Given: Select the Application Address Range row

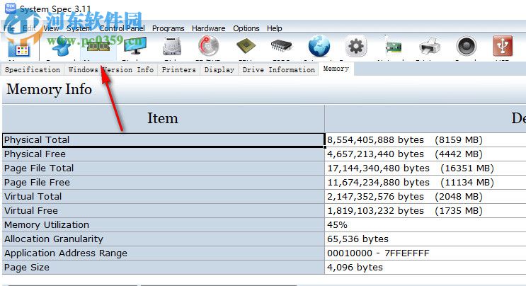Looking at the screenshot, I should (x=163, y=253).
